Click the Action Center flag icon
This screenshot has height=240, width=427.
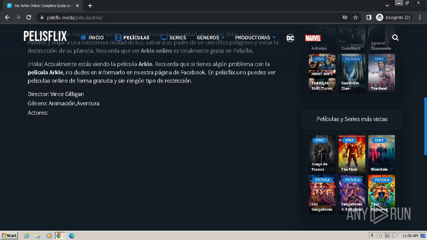coord(395,236)
